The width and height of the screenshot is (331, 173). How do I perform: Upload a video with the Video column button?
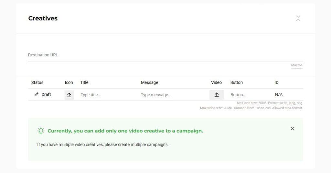pyautogui.click(x=217, y=95)
